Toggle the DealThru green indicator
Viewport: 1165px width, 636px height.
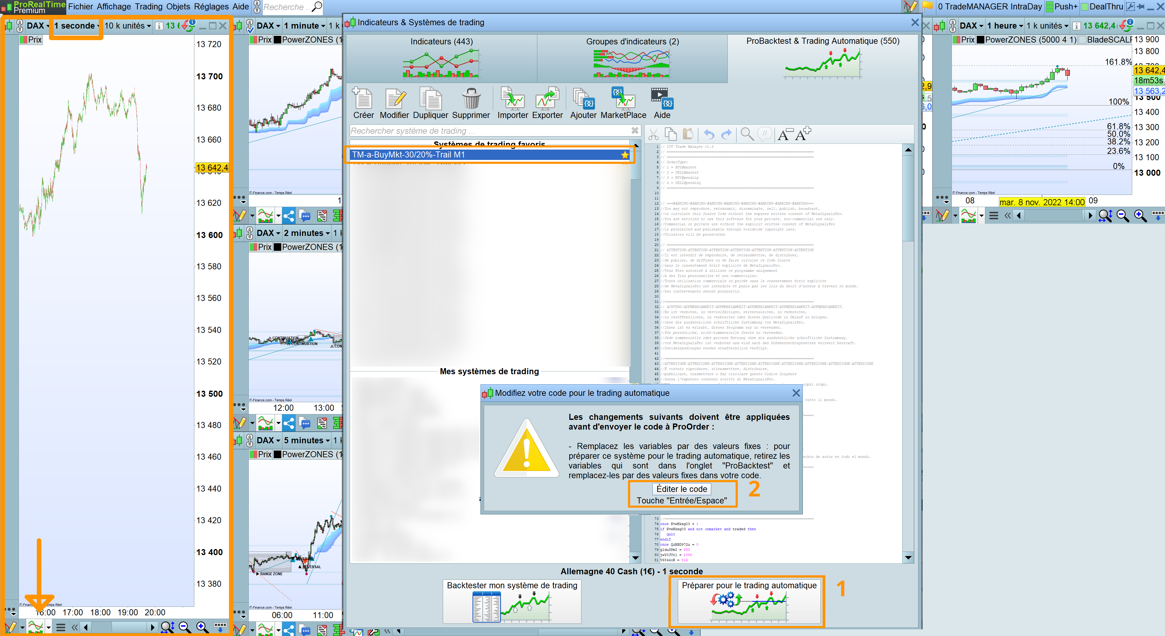pos(1084,7)
